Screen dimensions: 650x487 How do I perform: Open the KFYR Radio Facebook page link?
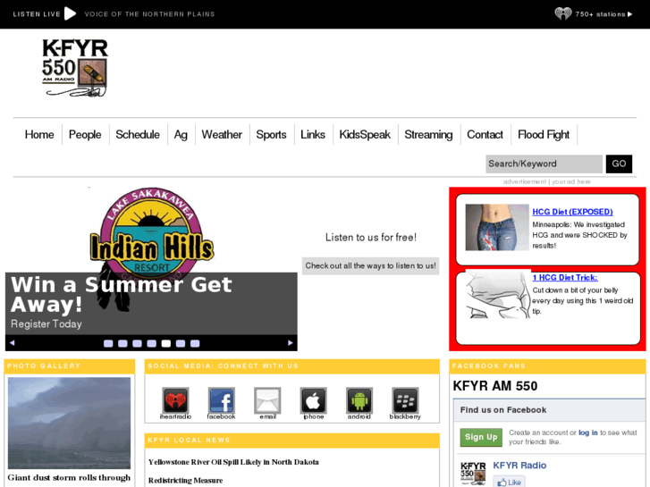[x=519, y=466]
